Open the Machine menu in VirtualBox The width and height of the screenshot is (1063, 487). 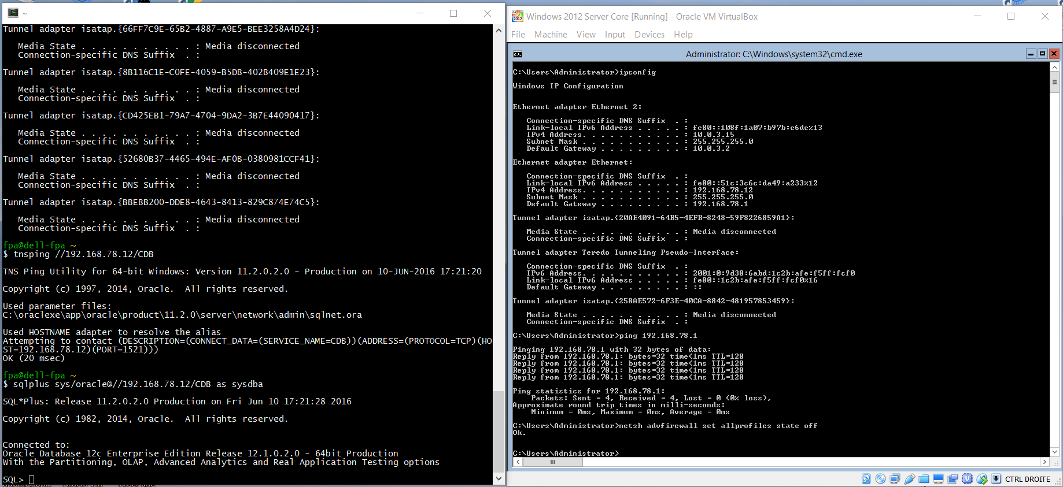click(551, 35)
